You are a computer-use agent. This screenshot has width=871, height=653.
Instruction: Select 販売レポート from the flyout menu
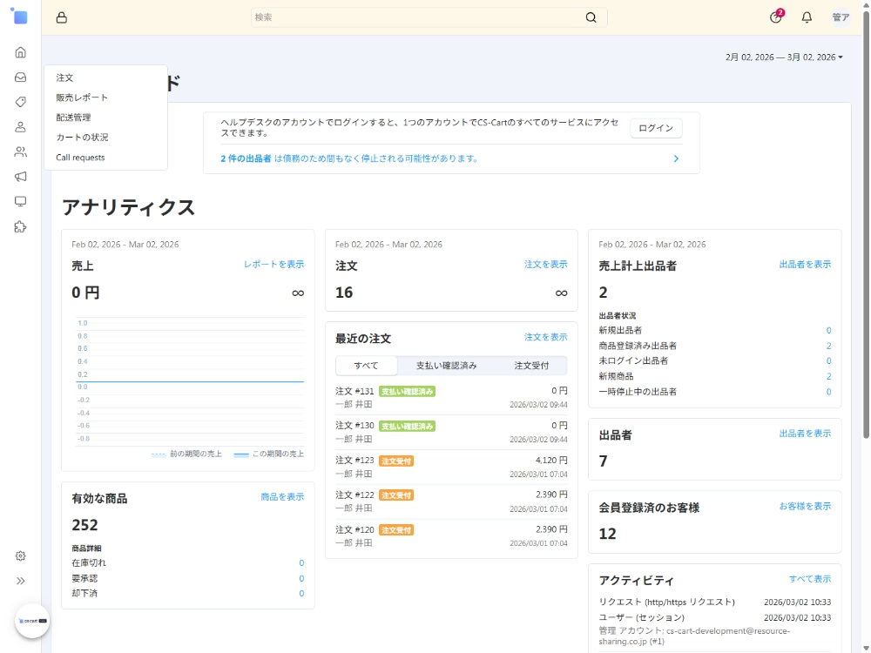pyautogui.click(x=82, y=98)
